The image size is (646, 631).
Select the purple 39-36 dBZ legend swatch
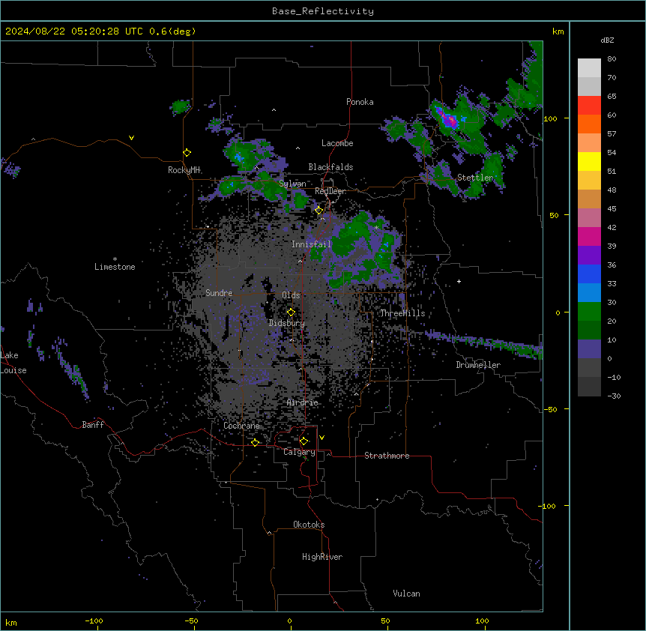pos(589,256)
